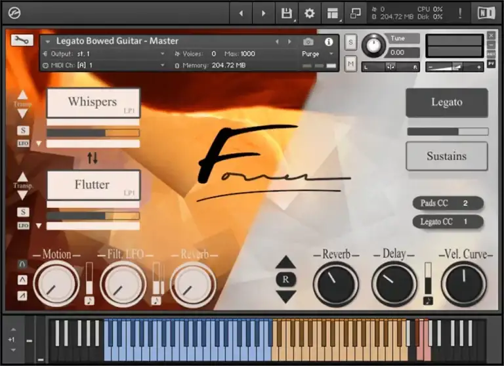Click the exclamation mark panic icon
Image resolution: width=504 pixels, height=366 pixels.
coord(460,13)
